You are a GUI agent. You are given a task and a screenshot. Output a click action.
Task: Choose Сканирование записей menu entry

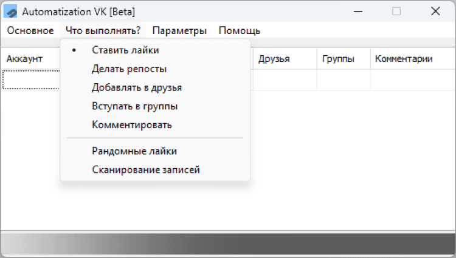pos(155,169)
